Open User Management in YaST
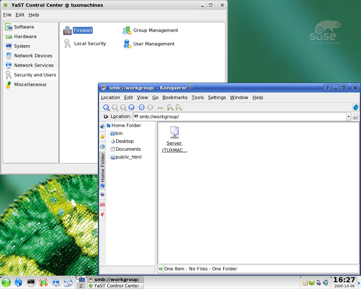The height and width of the screenshot is (289, 361). (x=149, y=44)
